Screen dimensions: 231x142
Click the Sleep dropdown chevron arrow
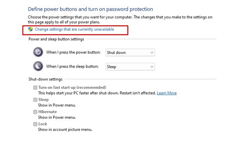tap(152, 66)
